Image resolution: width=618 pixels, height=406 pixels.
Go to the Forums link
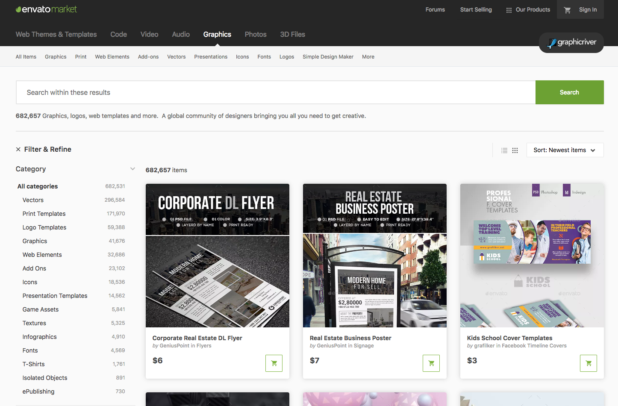[x=435, y=9]
